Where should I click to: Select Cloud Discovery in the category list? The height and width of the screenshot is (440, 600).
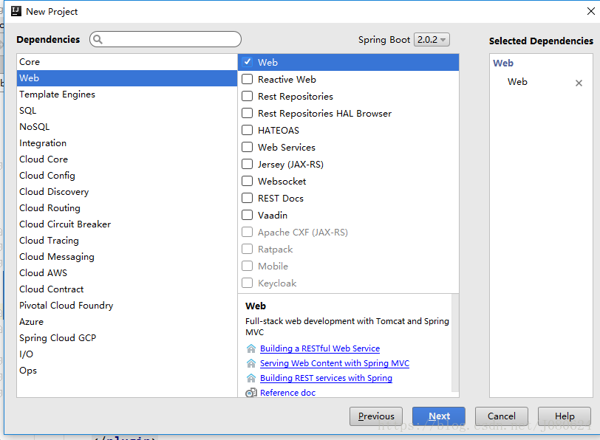(54, 192)
